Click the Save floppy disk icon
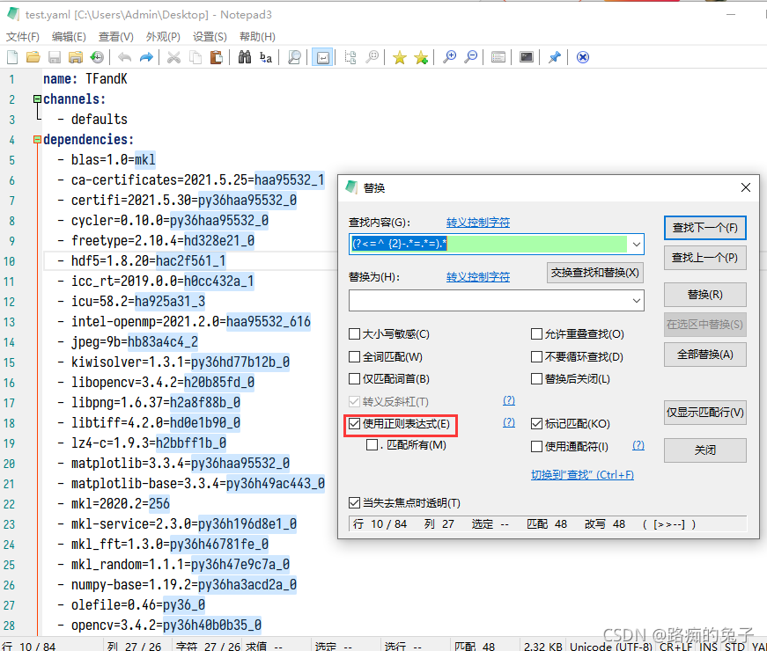 (55, 57)
